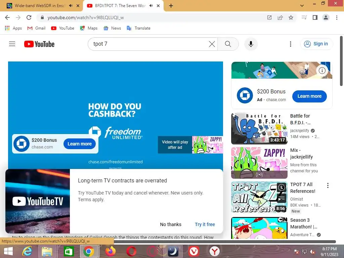This screenshot has width=344, height=258.
Task: Start voice search with microphone
Action: click(x=251, y=44)
